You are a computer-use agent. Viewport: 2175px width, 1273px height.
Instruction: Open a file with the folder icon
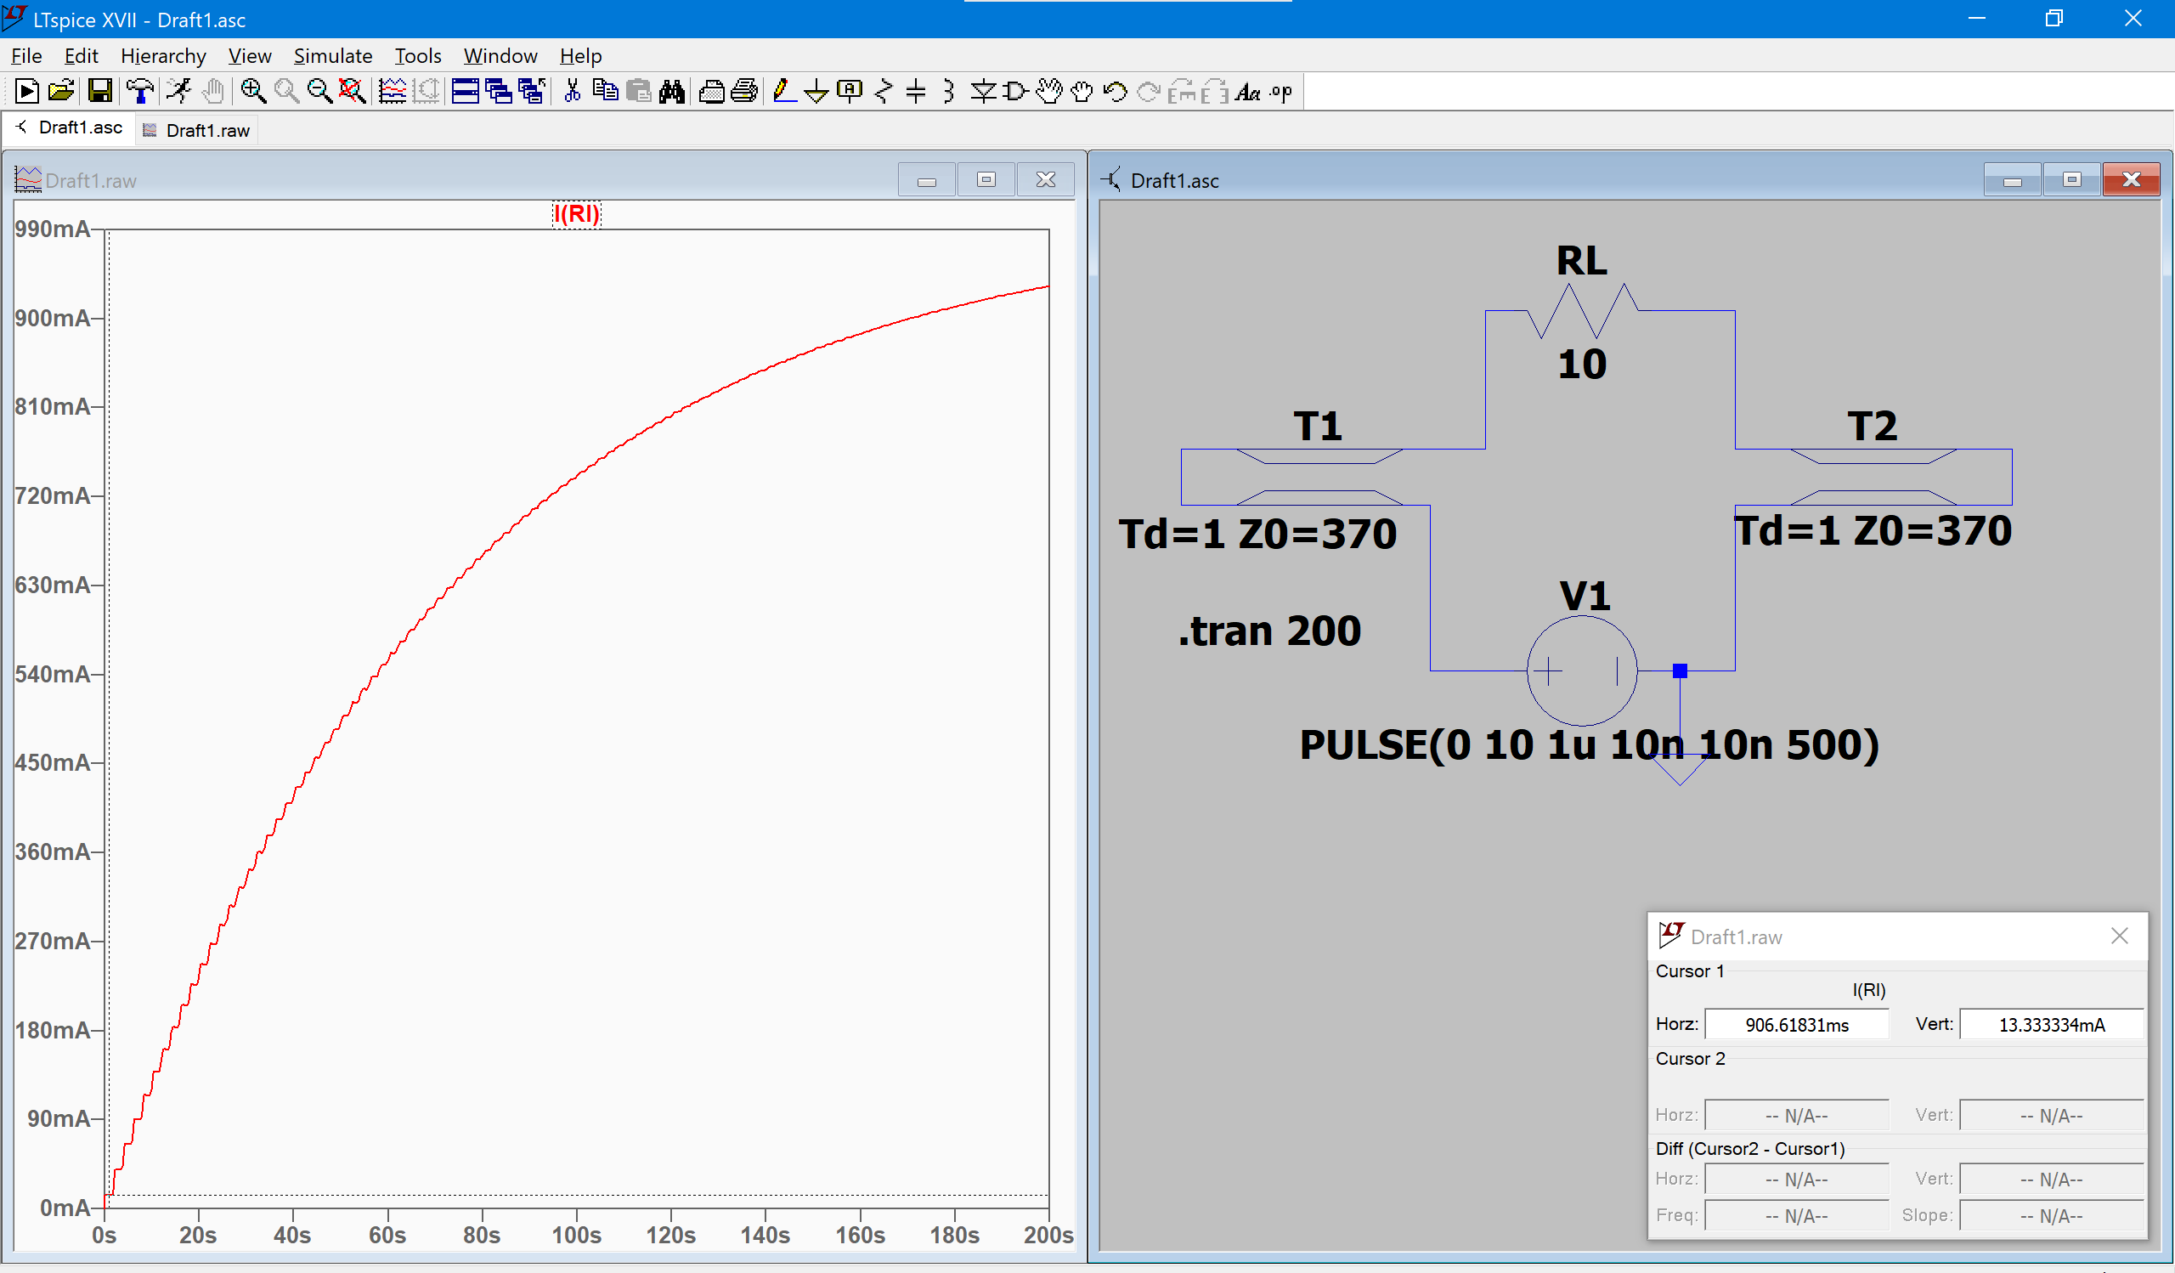pos(61,91)
